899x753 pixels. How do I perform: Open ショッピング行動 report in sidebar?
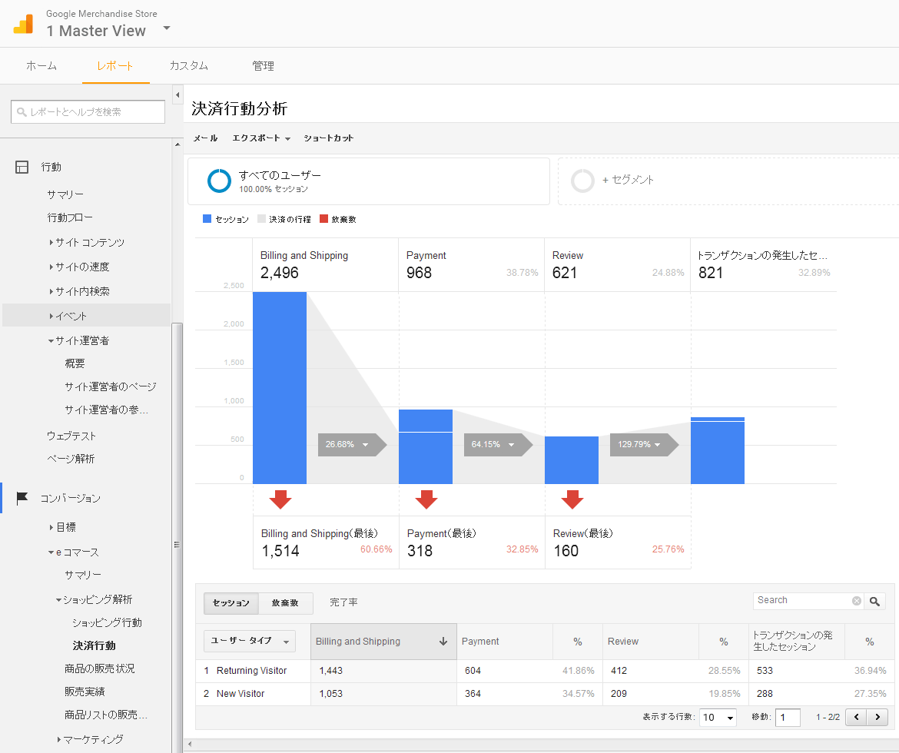click(107, 622)
